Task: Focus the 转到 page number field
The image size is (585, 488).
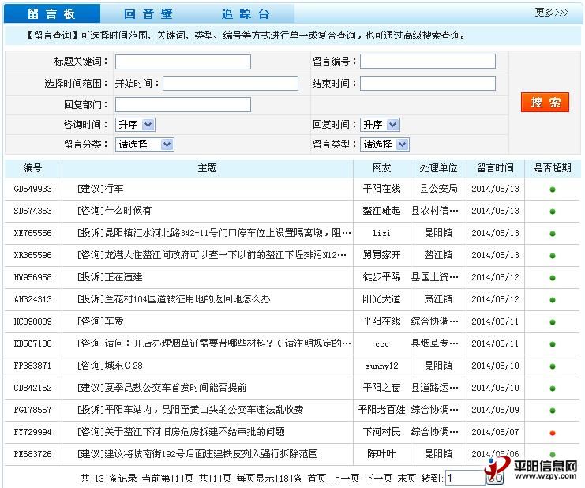Action: coord(464,478)
